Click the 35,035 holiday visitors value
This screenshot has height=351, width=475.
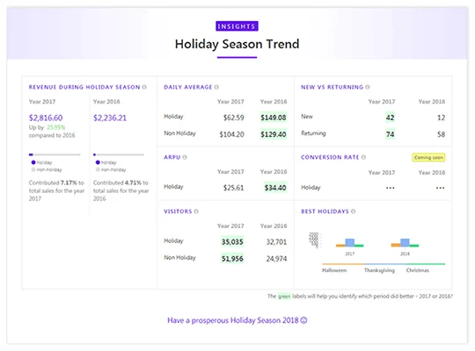point(232,242)
